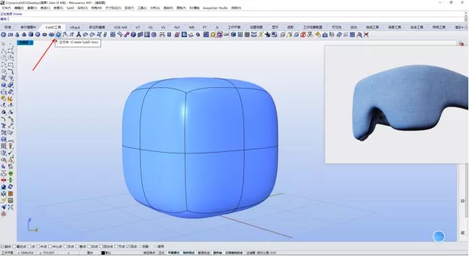Screen dimensions: 469x256
Task: Click 工作平面 coordinate label in status bar
Action: pos(7,253)
